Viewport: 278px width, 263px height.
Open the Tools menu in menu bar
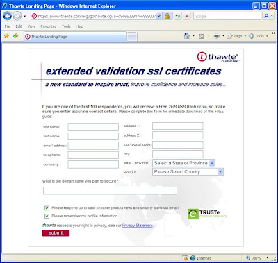[x=66, y=26]
